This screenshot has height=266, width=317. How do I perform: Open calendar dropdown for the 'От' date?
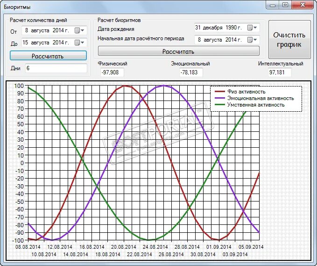(80, 30)
